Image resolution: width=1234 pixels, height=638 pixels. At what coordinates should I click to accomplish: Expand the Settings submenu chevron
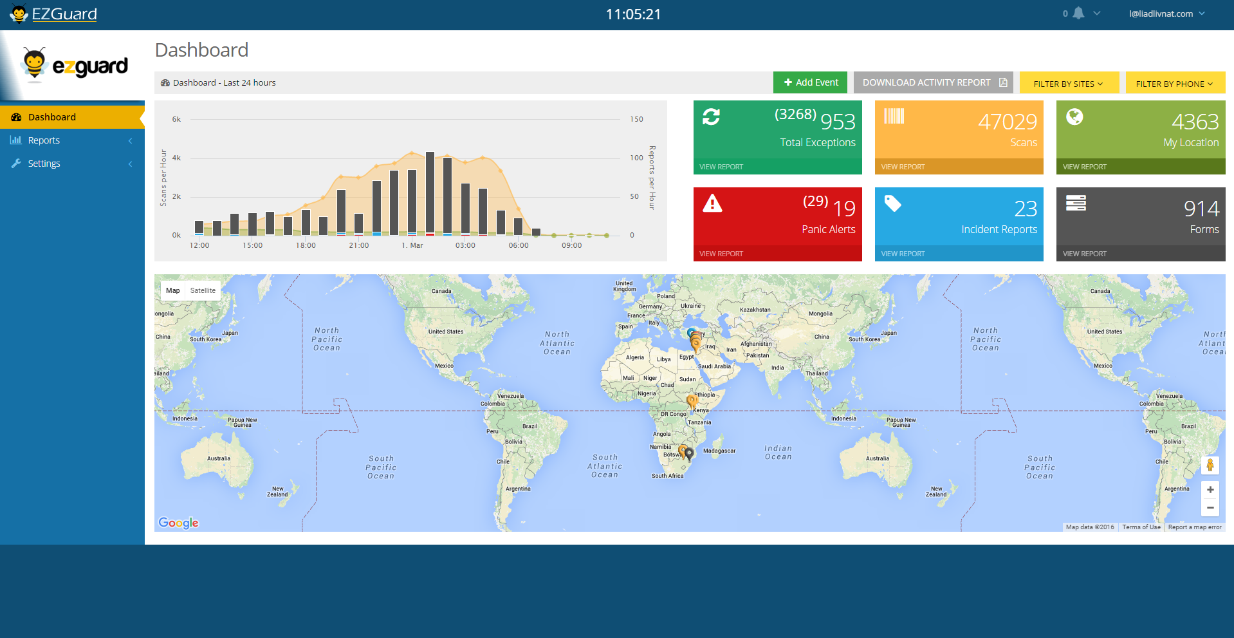(130, 164)
